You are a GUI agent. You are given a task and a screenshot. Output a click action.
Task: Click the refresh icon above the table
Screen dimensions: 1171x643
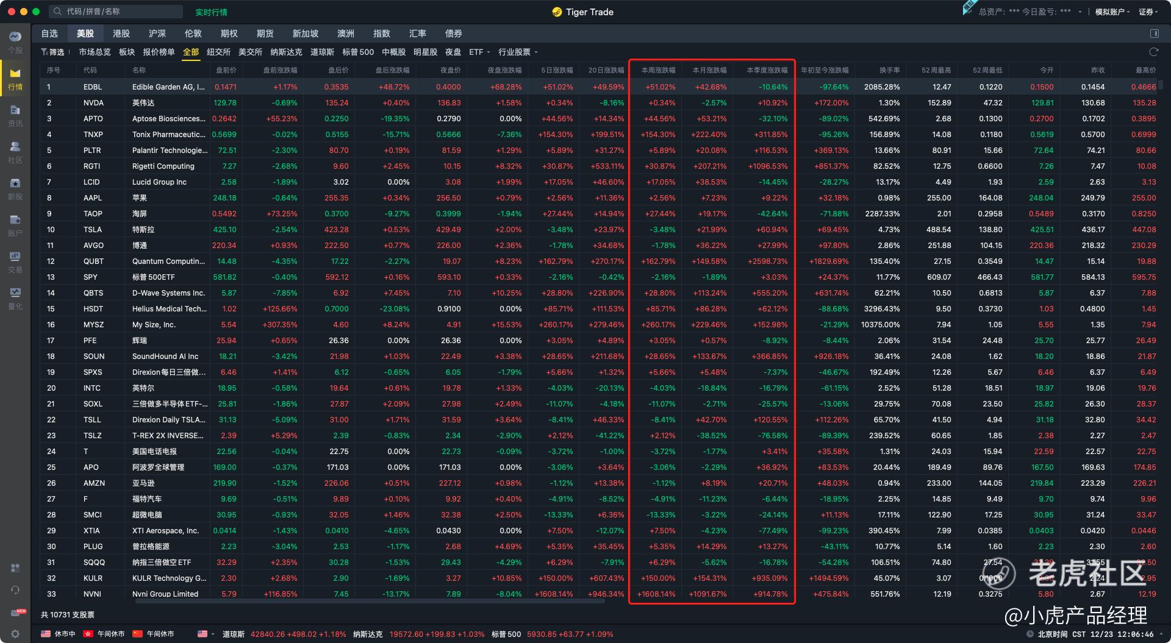coord(1153,52)
